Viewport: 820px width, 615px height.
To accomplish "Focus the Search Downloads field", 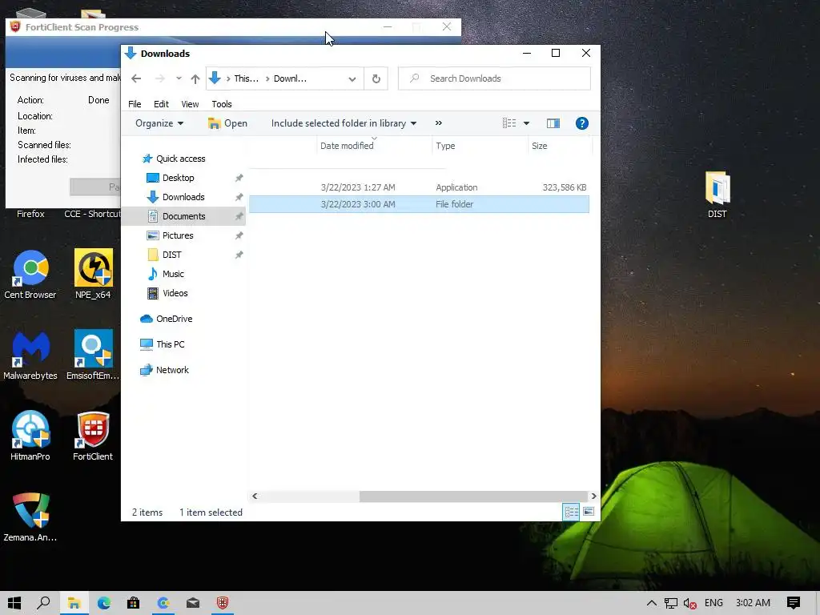I will pyautogui.click(x=494, y=78).
